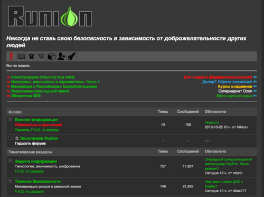The width and height of the screenshot is (264, 197).
Task: Open the SkyEcc messenger latest topic
Action: [x=228, y=164]
